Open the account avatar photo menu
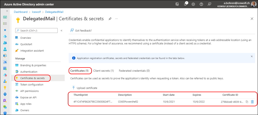The width and height of the screenshot is (258, 115). pyautogui.click(x=254, y=4)
